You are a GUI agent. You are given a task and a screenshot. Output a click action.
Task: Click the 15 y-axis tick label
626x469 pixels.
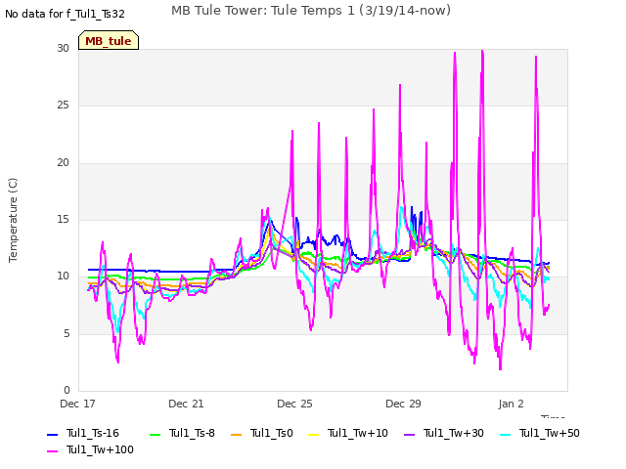(63, 219)
